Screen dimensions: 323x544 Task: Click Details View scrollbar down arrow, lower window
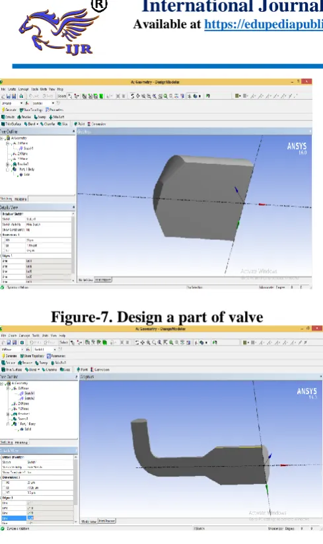tap(76, 522)
